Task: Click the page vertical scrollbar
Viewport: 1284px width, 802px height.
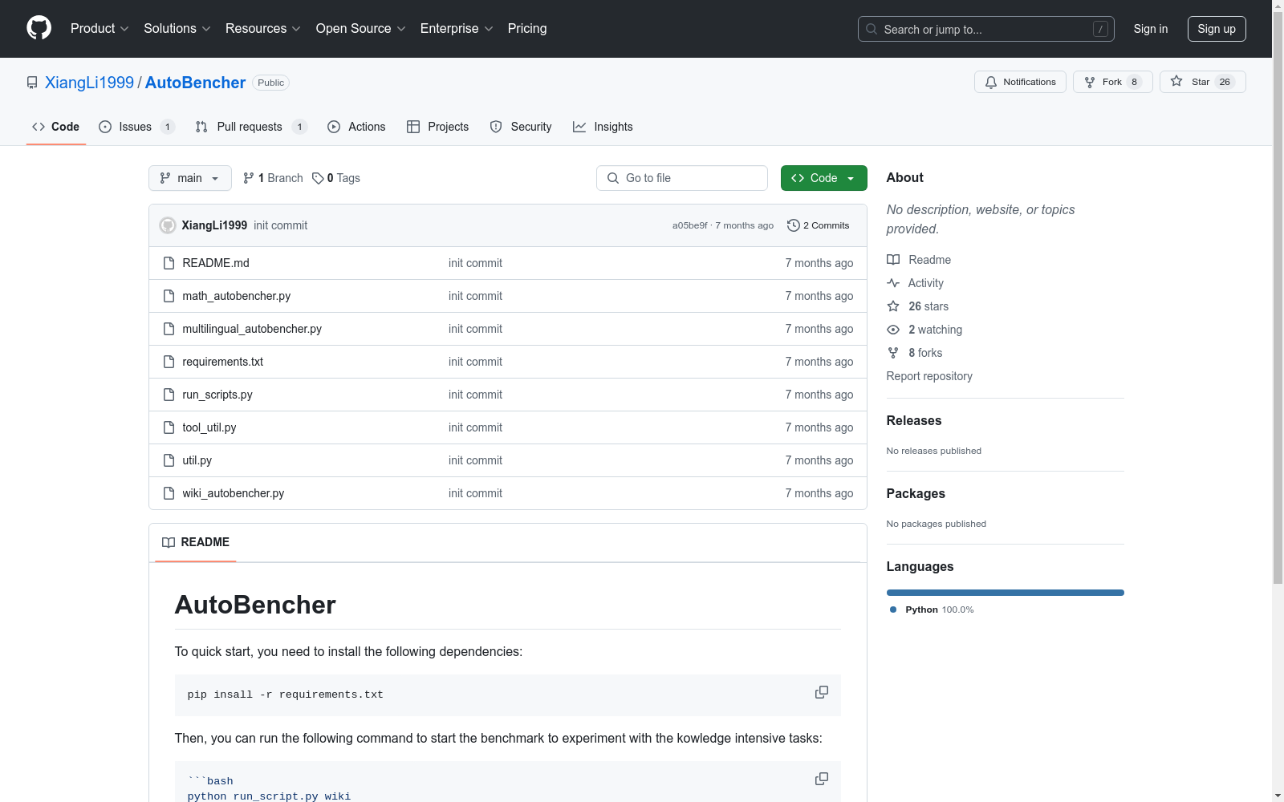Action: point(1278,297)
